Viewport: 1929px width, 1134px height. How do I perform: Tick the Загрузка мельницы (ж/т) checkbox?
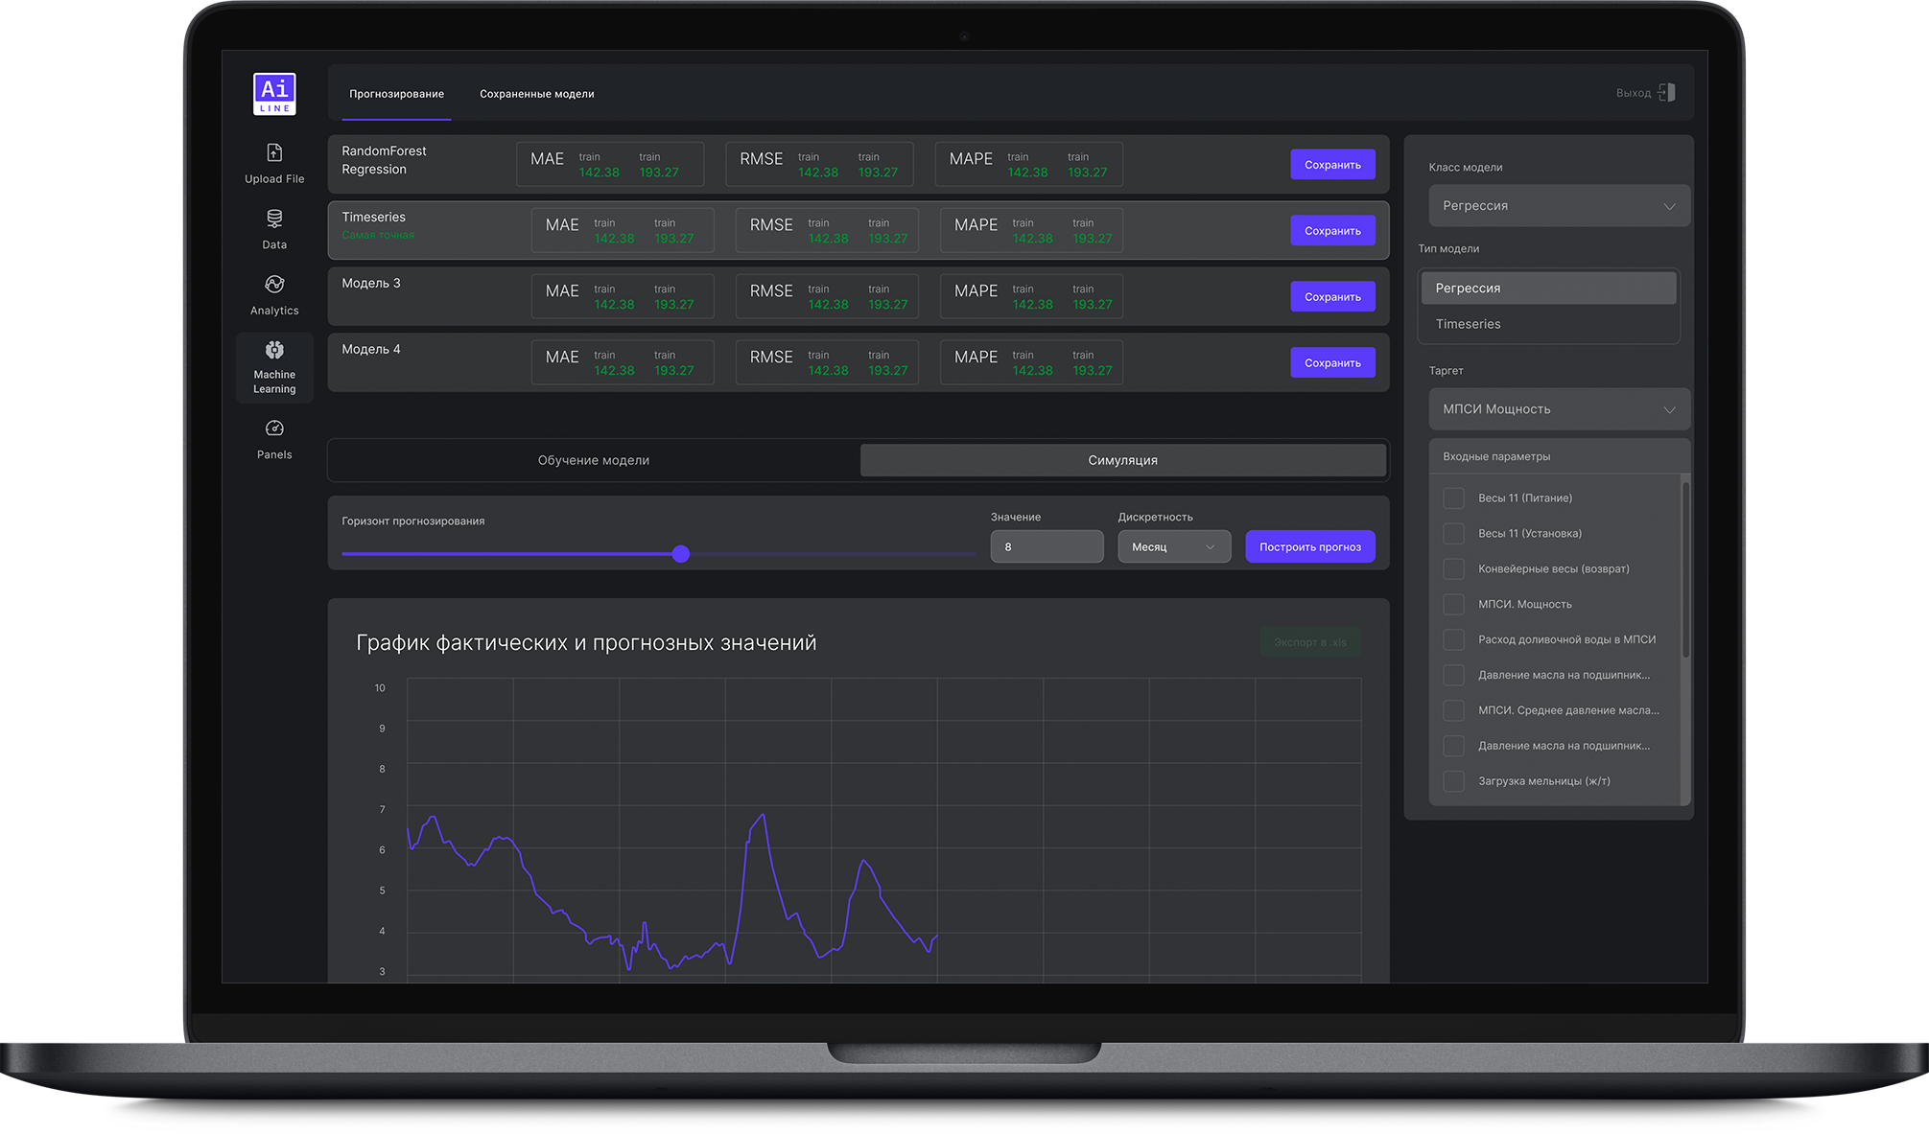[1453, 781]
